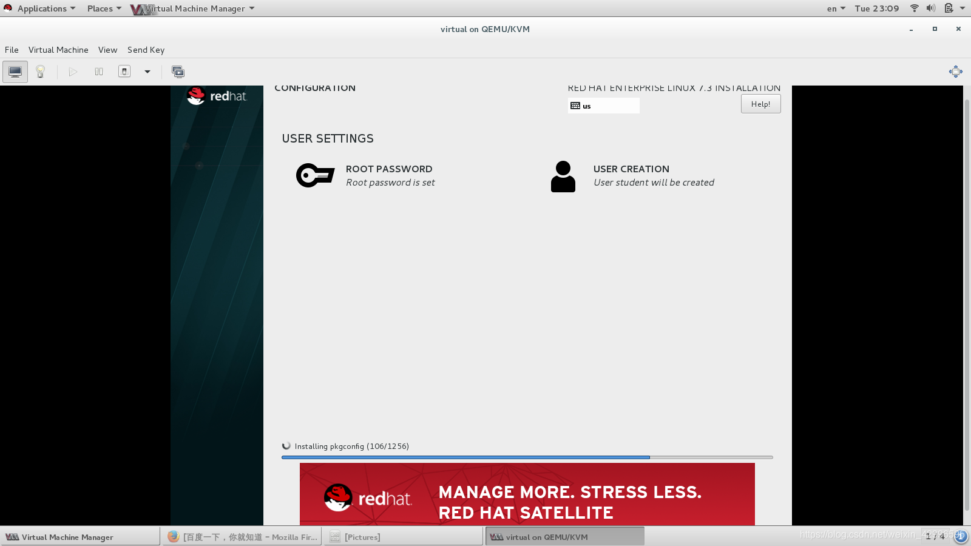Open the Virtual Machine menu
Screen dimensions: 971x546
pyautogui.click(x=58, y=50)
